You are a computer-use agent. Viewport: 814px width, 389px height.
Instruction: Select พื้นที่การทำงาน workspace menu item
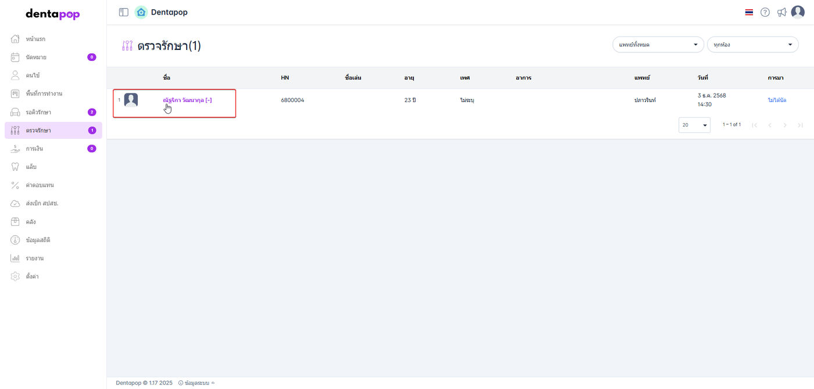click(x=53, y=93)
